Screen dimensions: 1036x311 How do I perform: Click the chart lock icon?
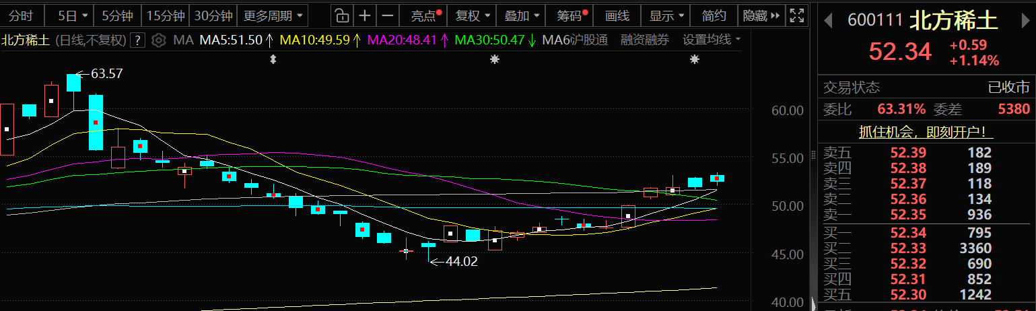pos(342,15)
